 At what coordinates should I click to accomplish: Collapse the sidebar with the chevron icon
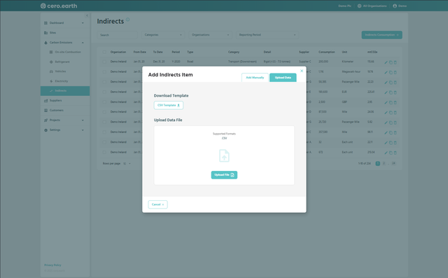(x=87, y=15)
